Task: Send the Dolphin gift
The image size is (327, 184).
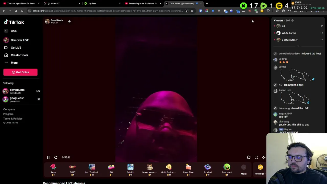Action: tap(130, 170)
